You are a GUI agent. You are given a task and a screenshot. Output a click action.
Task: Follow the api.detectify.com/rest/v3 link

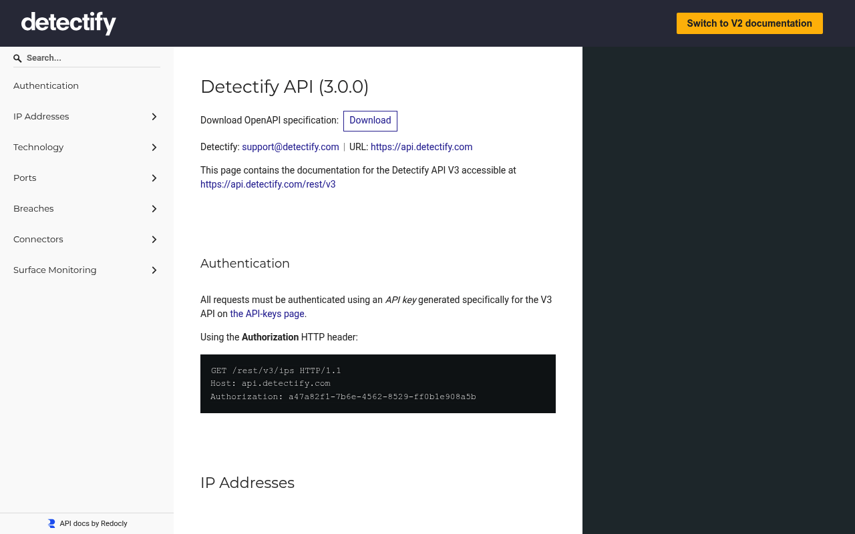[x=268, y=184]
